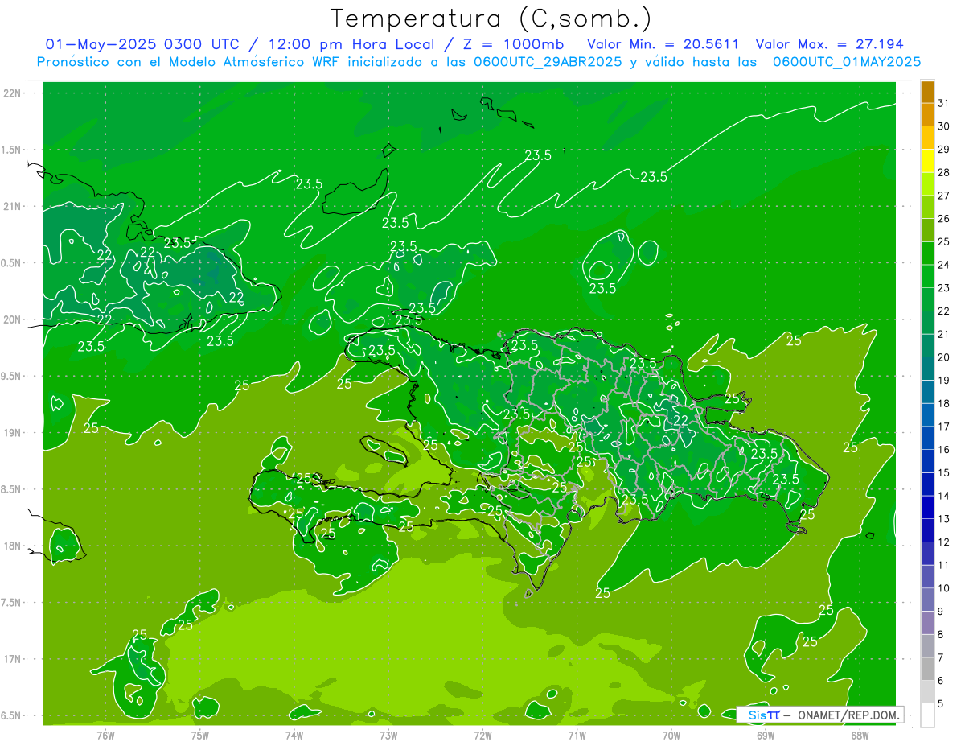Click the '23' value on the color scale
Viewport: 965px width, 746px height.
[944, 288]
